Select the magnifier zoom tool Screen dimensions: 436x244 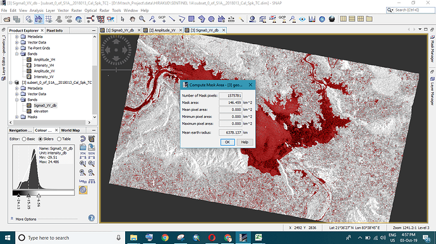[142, 19]
